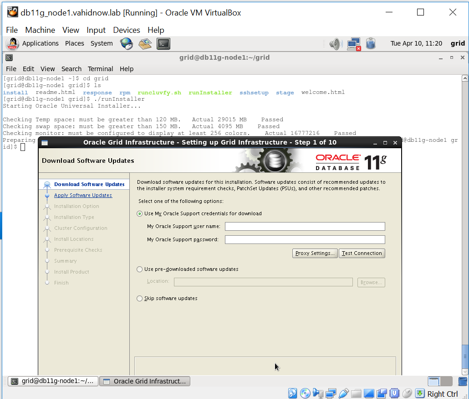Open the GNOME Places menu
This screenshot has height=399, width=469.
(x=75, y=43)
